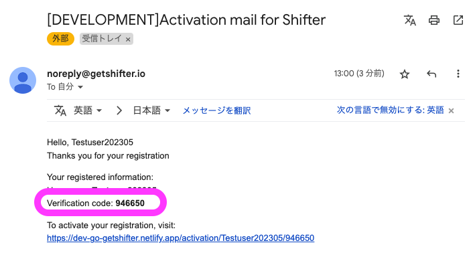Star the message from noreply@getshifter.io

405,74
